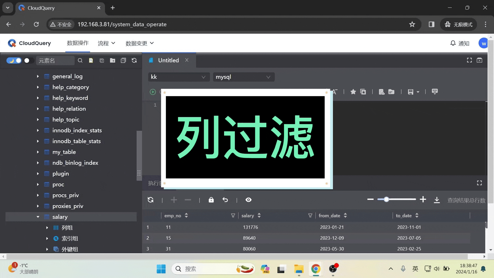
Task: Download query results with the download icon
Action: tap(437, 200)
